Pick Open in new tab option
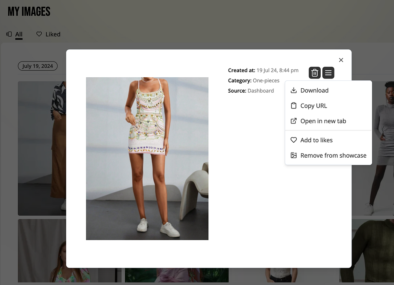 pos(329,121)
